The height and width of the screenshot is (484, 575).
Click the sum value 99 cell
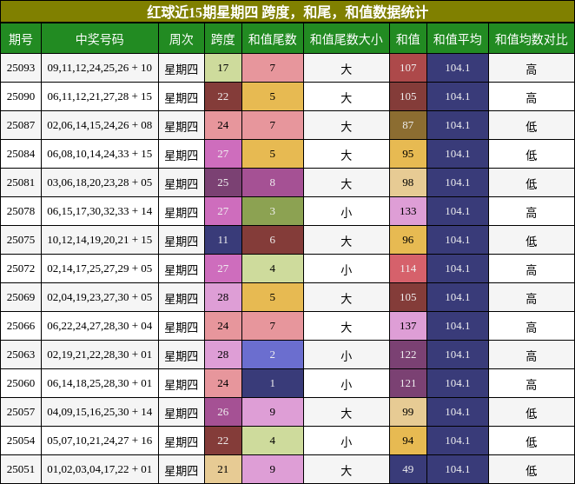coord(408,412)
